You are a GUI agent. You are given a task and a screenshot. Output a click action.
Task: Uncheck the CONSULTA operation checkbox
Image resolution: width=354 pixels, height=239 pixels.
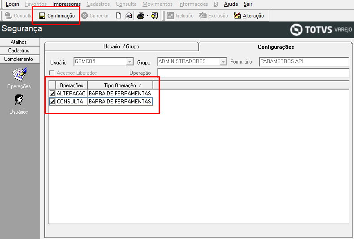point(52,102)
